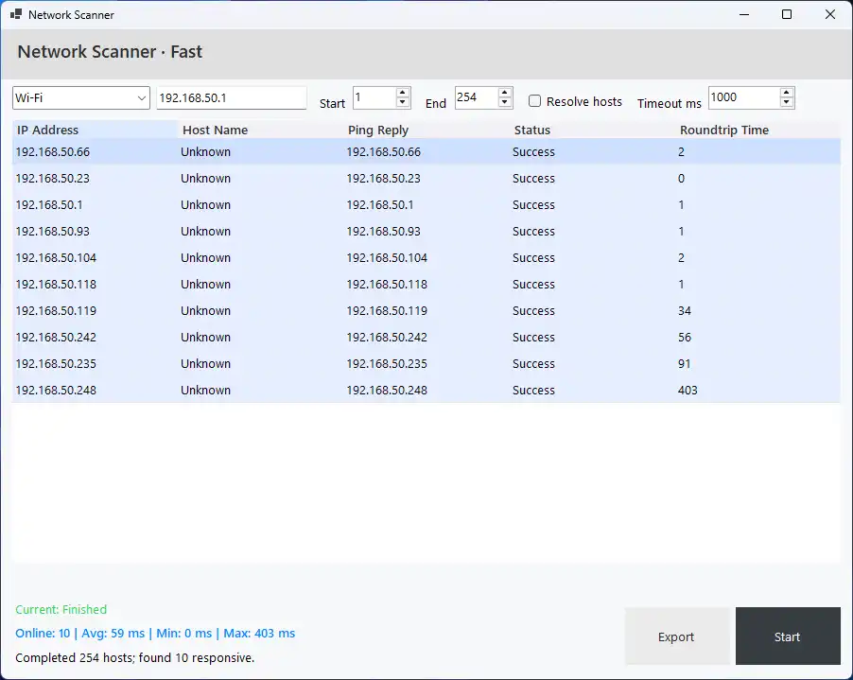
Task: Sort by the Status column header
Action: click(532, 130)
